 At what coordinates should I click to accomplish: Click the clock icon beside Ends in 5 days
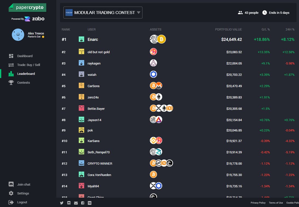click(x=265, y=13)
